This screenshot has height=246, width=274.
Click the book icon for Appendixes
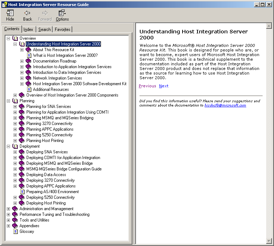tap(15, 226)
